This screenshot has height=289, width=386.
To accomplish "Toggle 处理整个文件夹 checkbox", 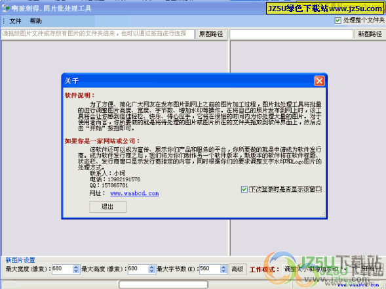I will tap(338, 20).
